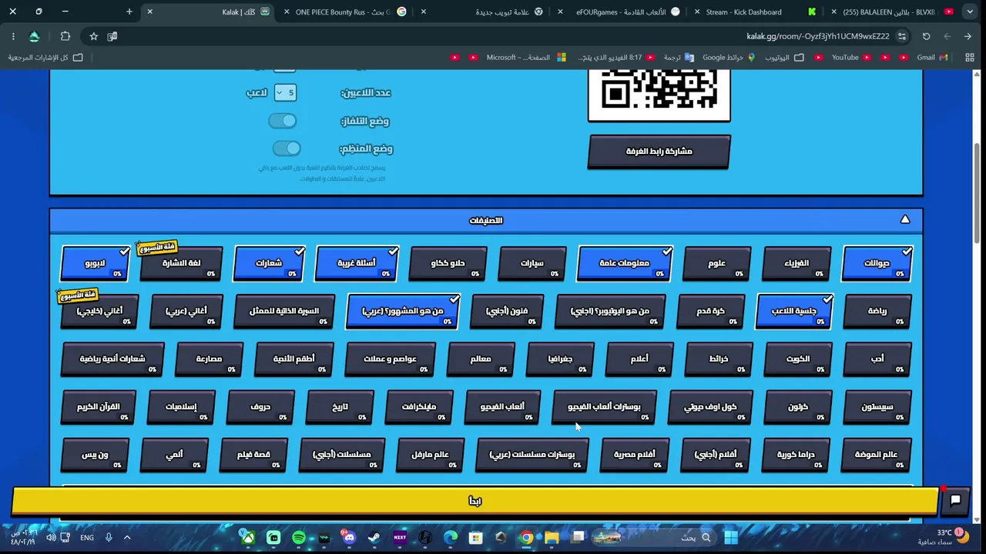This screenshot has height=554, width=986.
Task: Open the Gmail bookmark
Action: [x=931, y=57]
